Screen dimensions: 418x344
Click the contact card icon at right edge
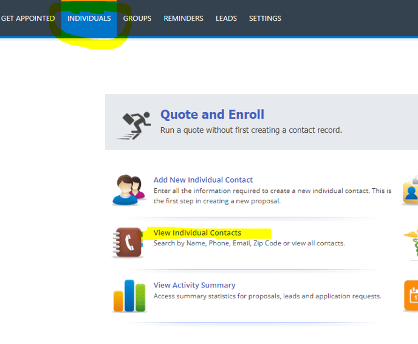pyautogui.click(x=410, y=190)
